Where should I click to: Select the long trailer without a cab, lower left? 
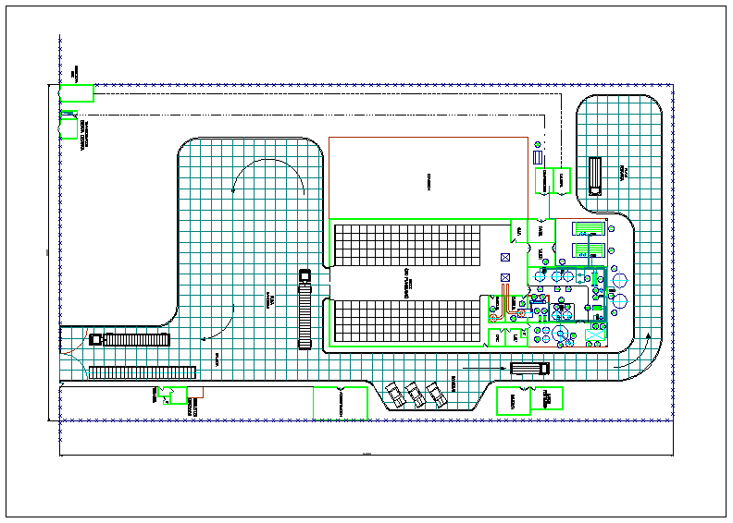tap(143, 372)
